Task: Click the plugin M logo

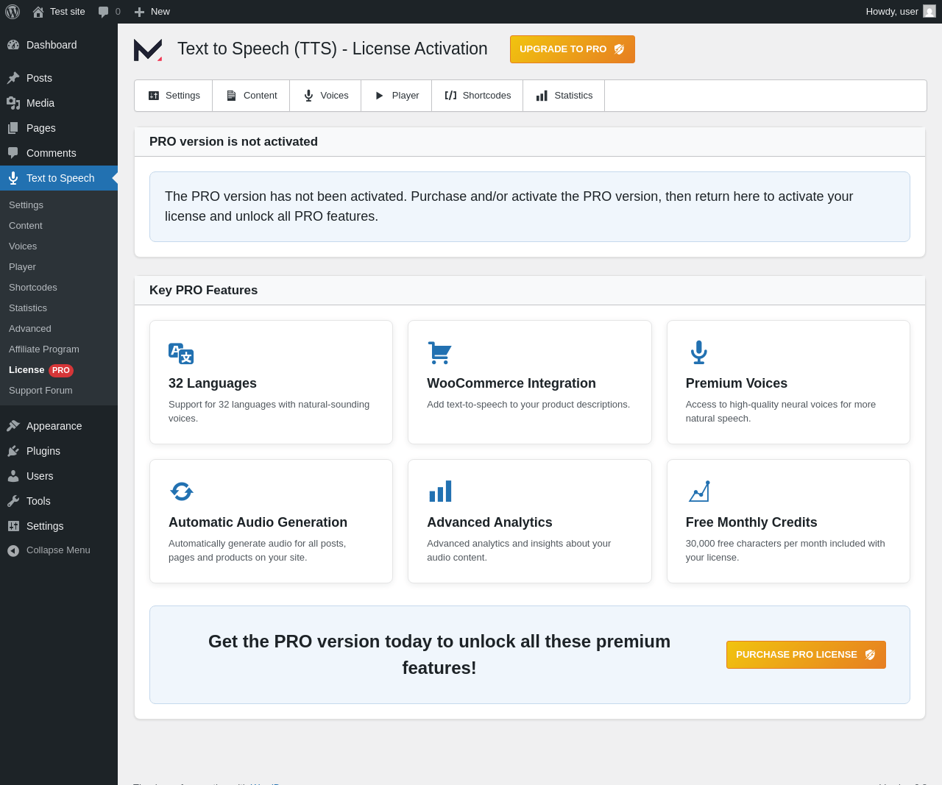Action: [x=148, y=49]
